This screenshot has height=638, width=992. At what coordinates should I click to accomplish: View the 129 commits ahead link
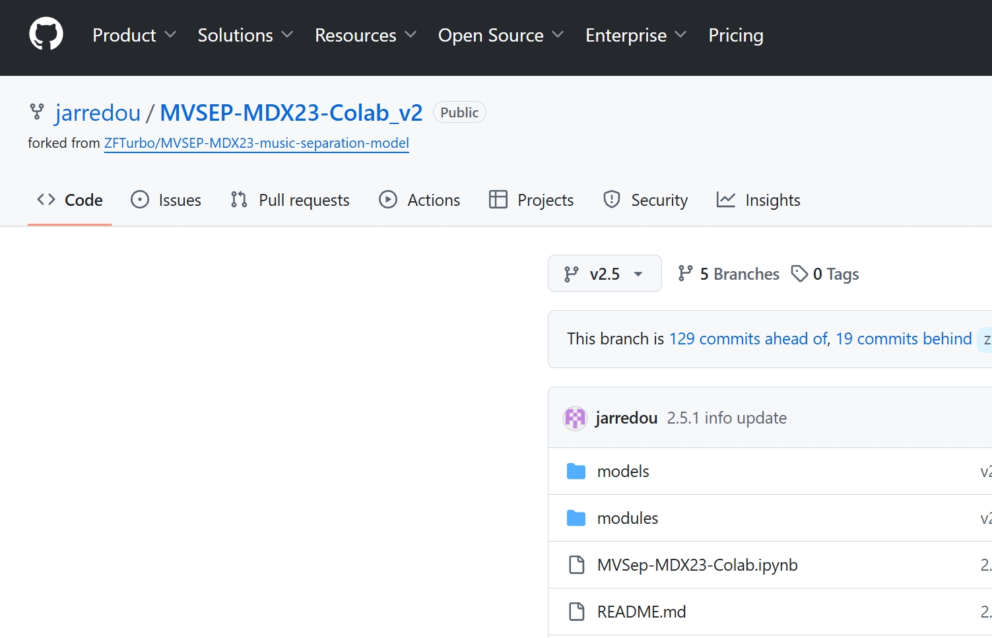748,338
